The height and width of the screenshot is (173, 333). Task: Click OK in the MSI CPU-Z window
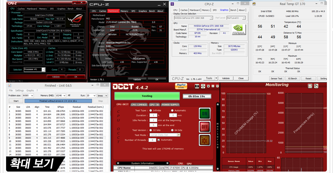tap(157, 79)
